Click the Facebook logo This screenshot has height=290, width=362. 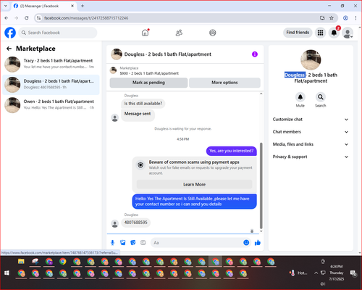tap(10, 33)
